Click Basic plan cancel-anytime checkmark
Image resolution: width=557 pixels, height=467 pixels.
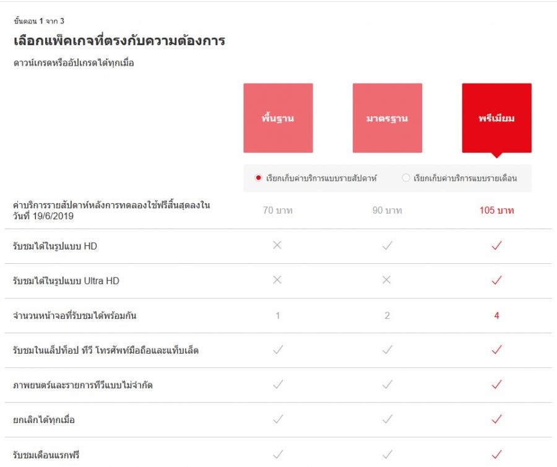[x=278, y=420]
